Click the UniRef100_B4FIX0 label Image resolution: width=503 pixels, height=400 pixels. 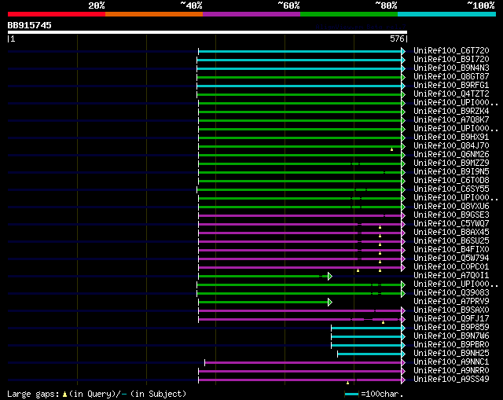point(451,250)
